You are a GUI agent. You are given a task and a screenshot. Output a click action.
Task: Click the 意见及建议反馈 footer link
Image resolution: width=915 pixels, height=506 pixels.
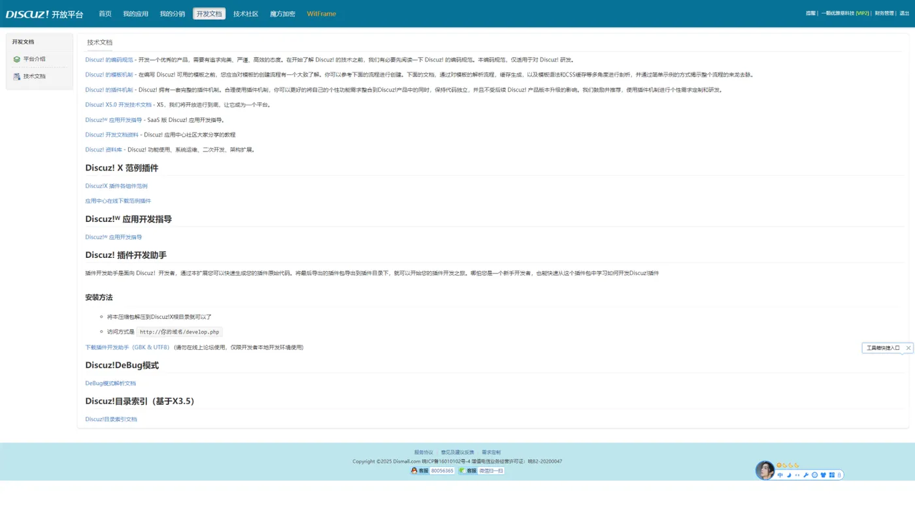(457, 452)
